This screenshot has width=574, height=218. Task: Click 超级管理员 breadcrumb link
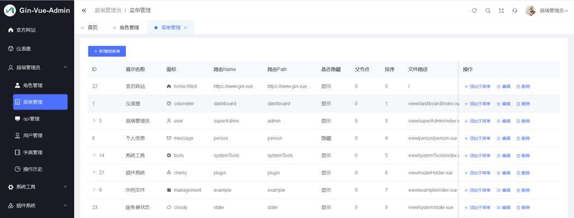(x=108, y=10)
